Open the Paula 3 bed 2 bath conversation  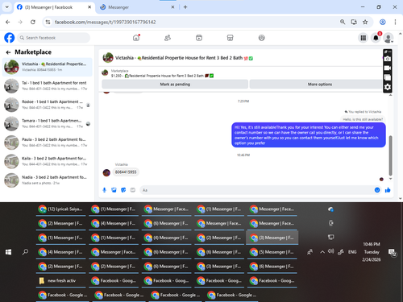[48, 143]
